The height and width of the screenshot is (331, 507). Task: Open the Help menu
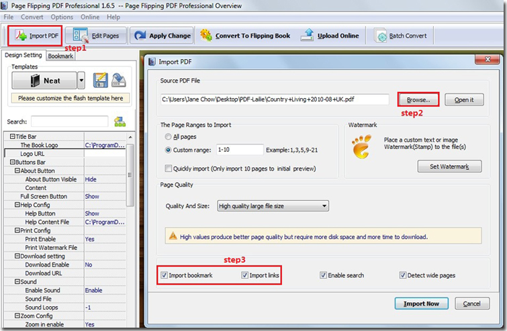click(x=113, y=17)
